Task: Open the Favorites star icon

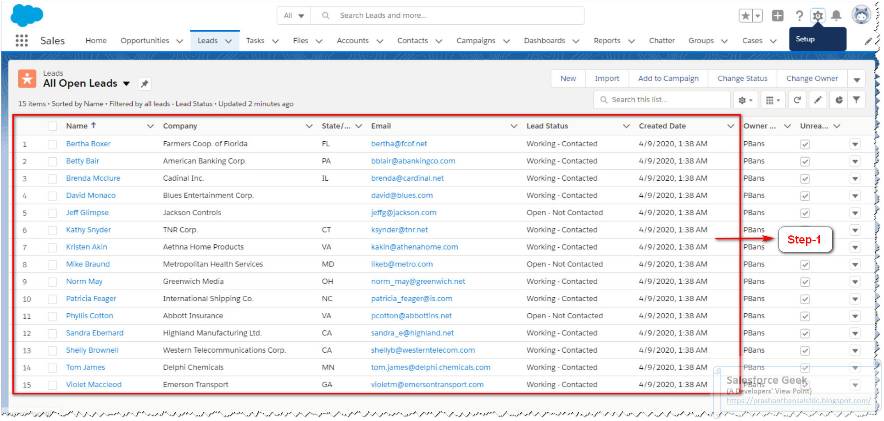Action: click(745, 16)
